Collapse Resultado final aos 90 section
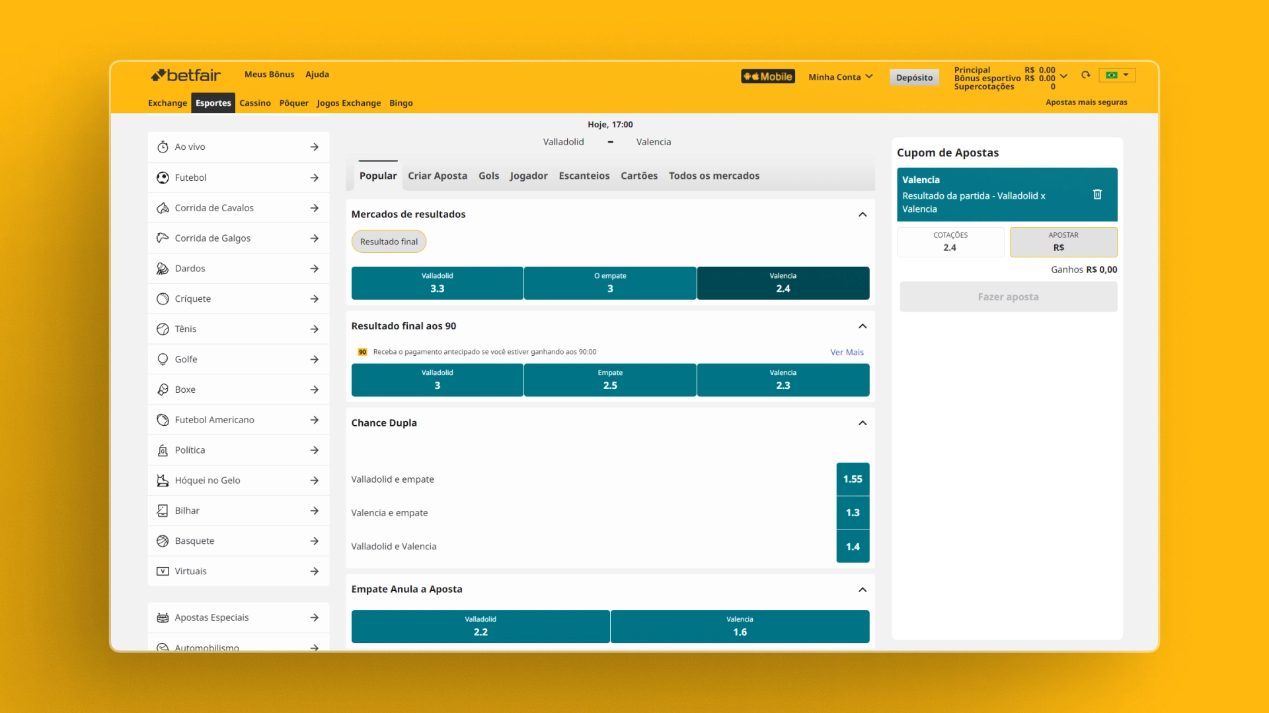Screen dimensions: 1269x713 pos(863,326)
